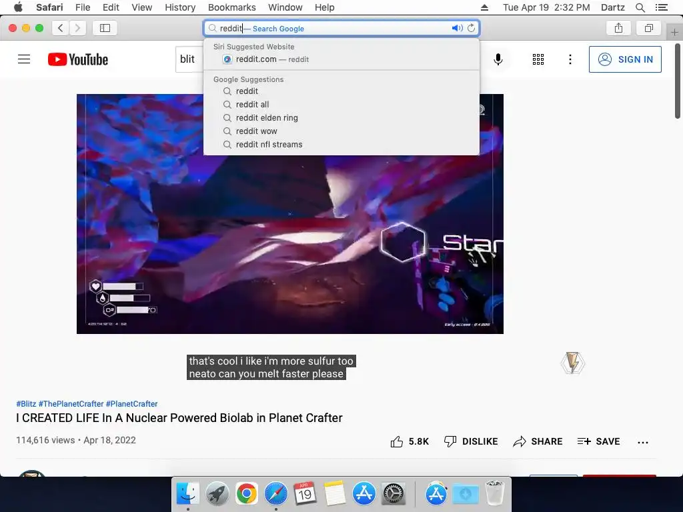Open Finder from the Dock

(187, 493)
